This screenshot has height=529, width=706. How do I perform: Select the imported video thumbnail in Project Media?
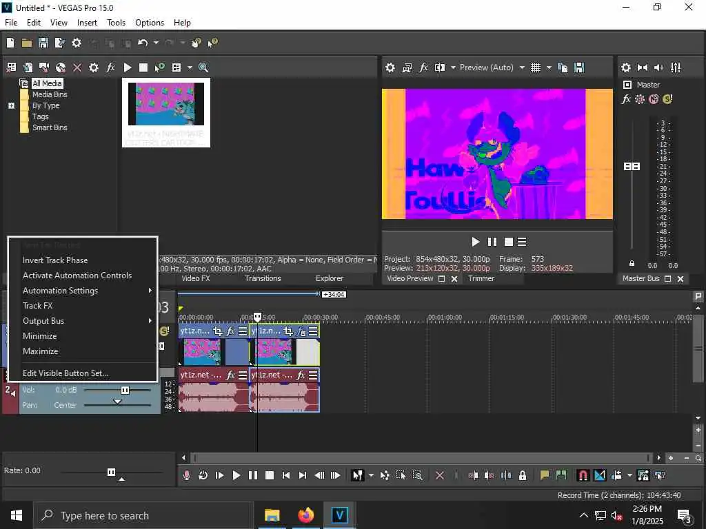pyautogui.click(x=166, y=112)
